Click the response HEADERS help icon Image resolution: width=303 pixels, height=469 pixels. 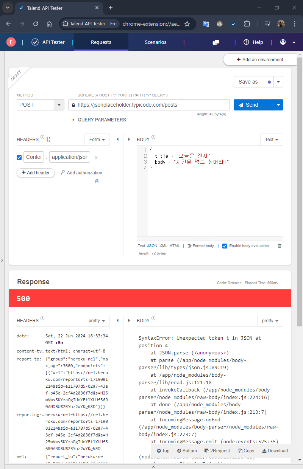point(42,318)
